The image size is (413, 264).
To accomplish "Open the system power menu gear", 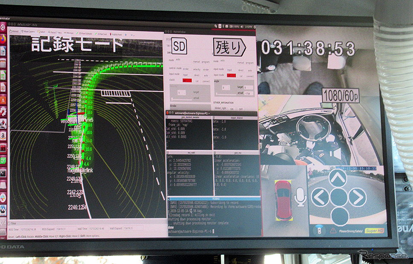I will [254, 27].
